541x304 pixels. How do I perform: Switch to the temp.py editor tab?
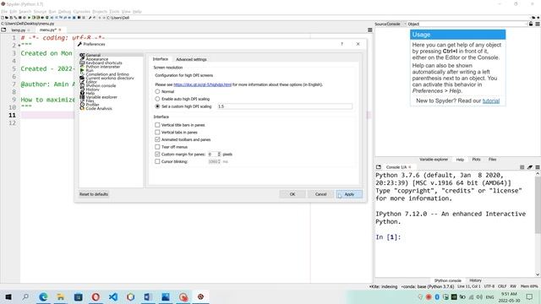[19, 30]
